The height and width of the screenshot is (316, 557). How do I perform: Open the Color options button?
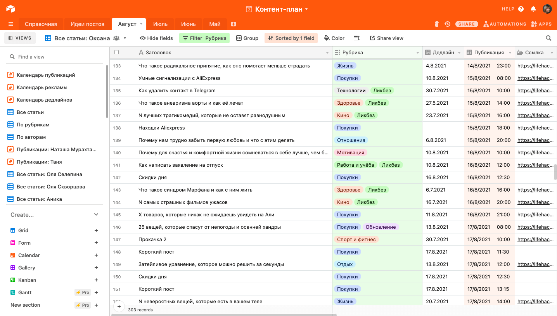click(x=334, y=38)
